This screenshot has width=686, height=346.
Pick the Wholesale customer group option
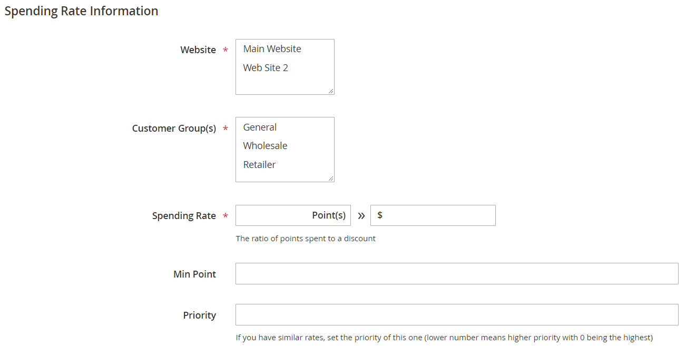[265, 146]
